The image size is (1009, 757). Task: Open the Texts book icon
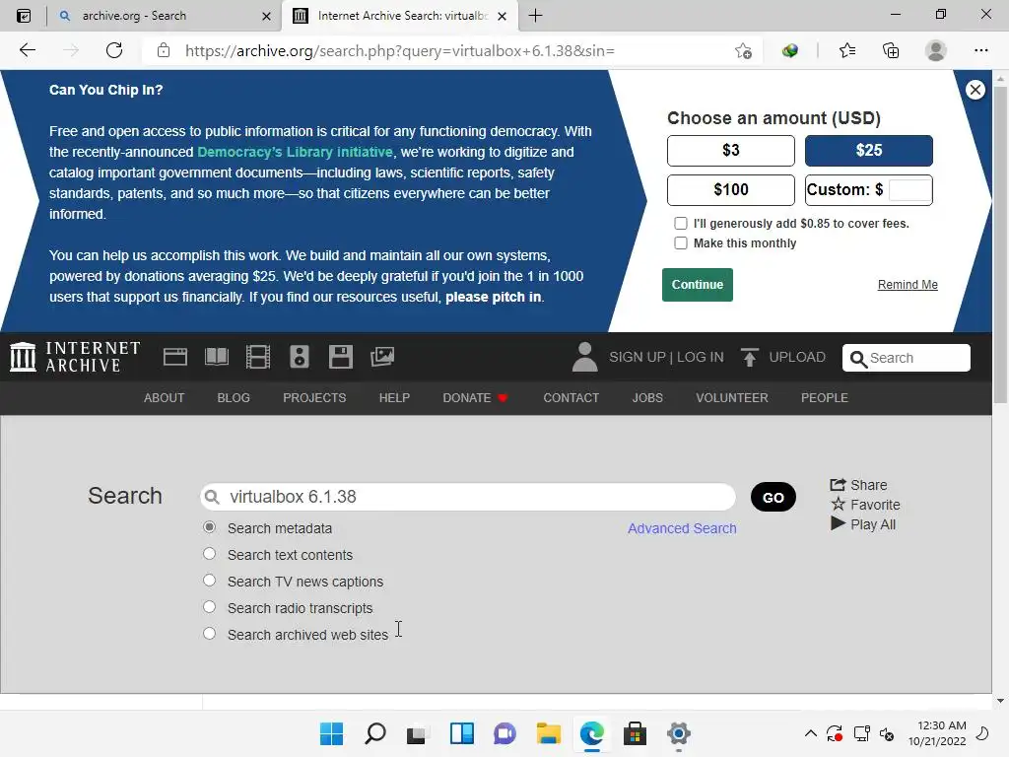tap(217, 357)
